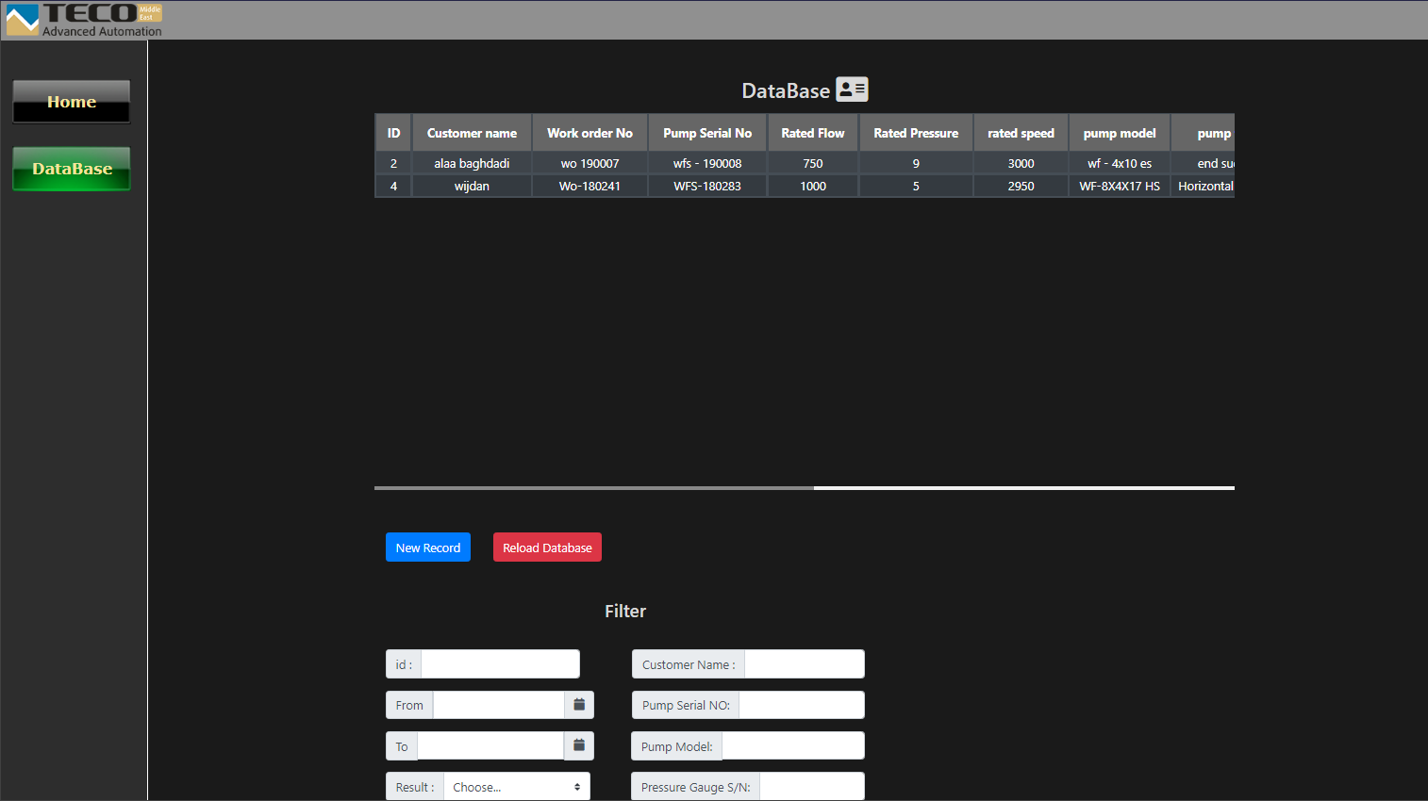This screenshot has height=801, width=1428.
Task: Select the wijdan record row
Action: (472, 186)
